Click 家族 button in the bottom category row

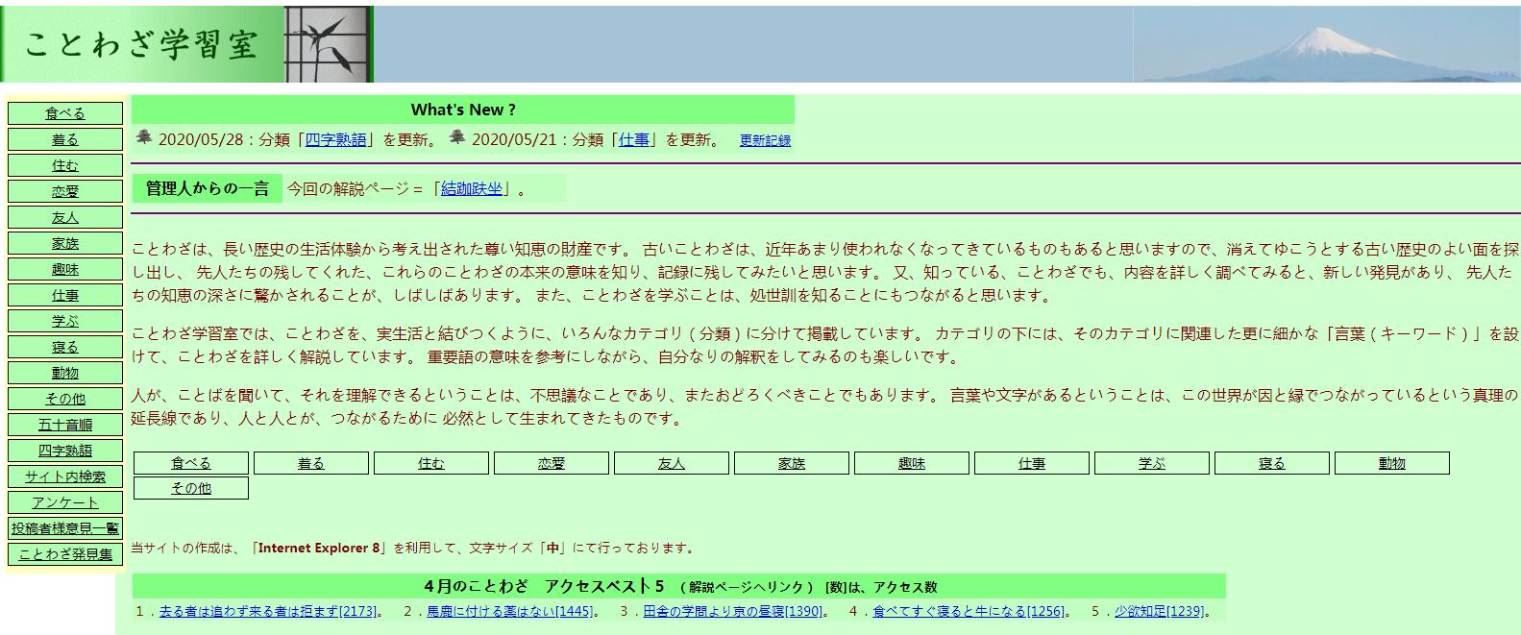pyautogui.click(x=792, y=463)
